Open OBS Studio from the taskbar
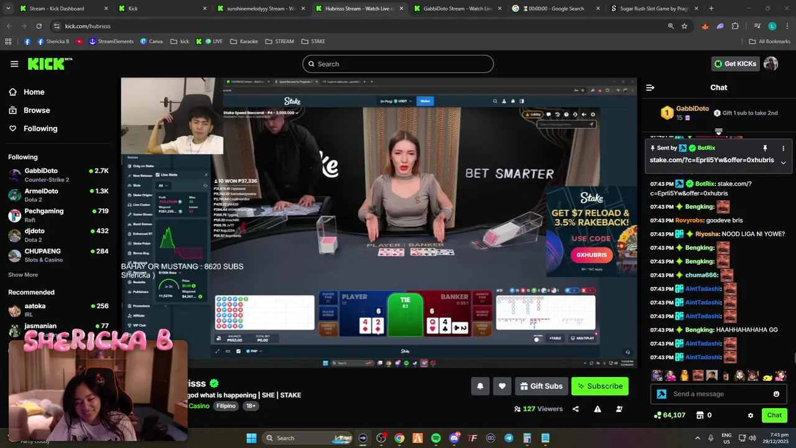This screenshot has width=796, height=448. 381,438
